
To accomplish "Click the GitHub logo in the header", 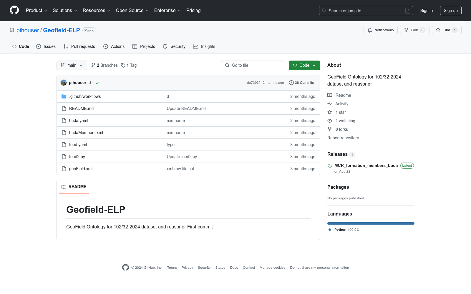I will tap(14, 10).
